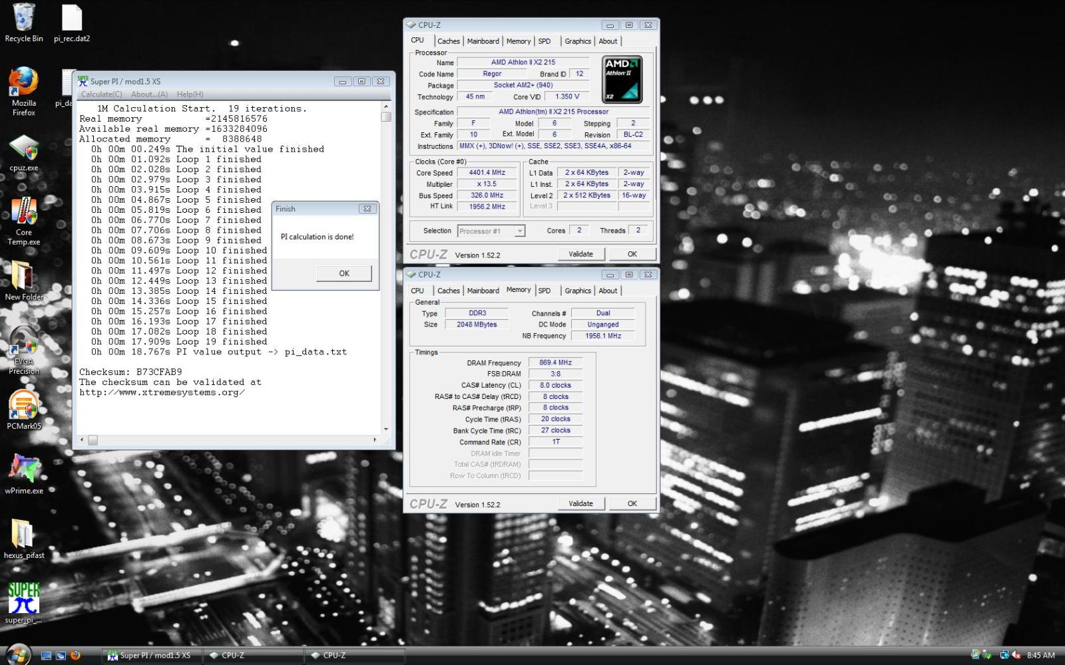Screen dimensions: 1065x665
Task: Click the second CPU-Z taskbar button
Action: pyautogui.click(x=353, y=655)
